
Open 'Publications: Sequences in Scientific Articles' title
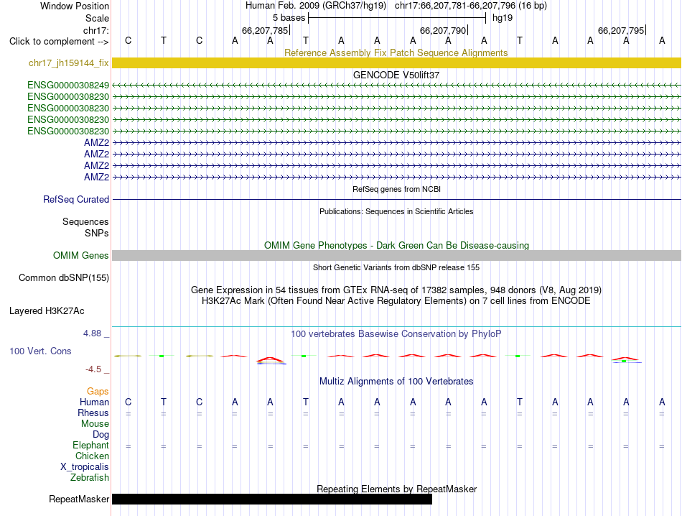(x=396, y=211)
